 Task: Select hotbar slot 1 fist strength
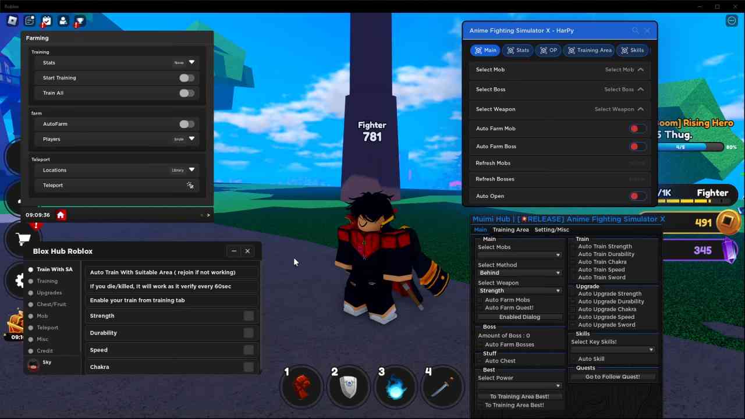point(301,386)
